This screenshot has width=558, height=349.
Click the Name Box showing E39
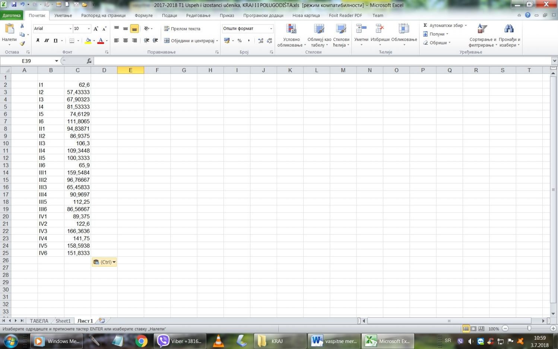[x=26, y=61]
